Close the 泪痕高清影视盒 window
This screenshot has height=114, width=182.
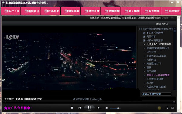click(178, 2)
